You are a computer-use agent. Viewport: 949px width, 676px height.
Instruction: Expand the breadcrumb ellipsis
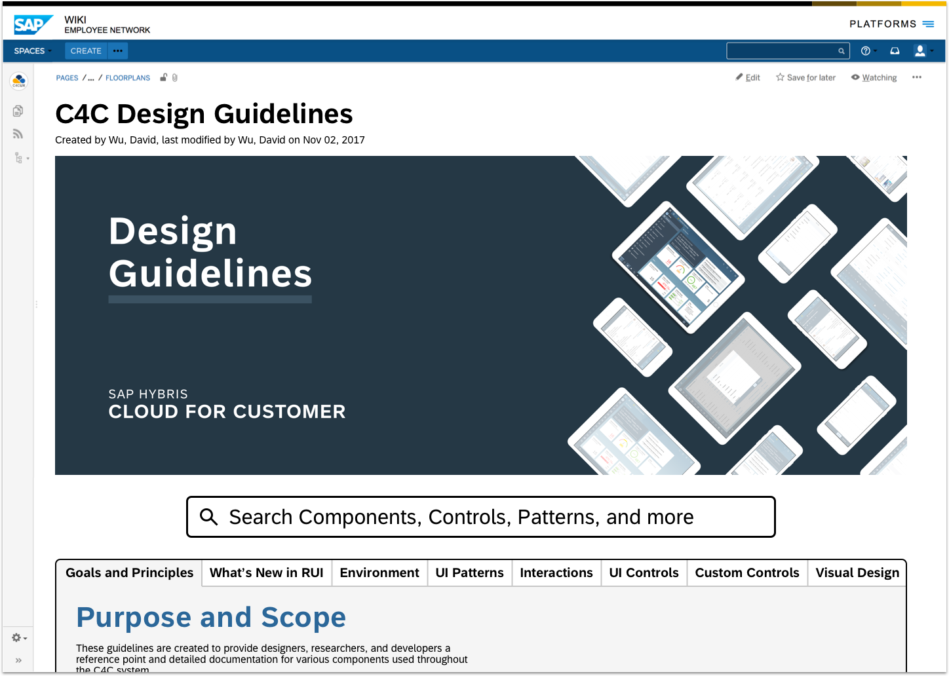[91, 78]
